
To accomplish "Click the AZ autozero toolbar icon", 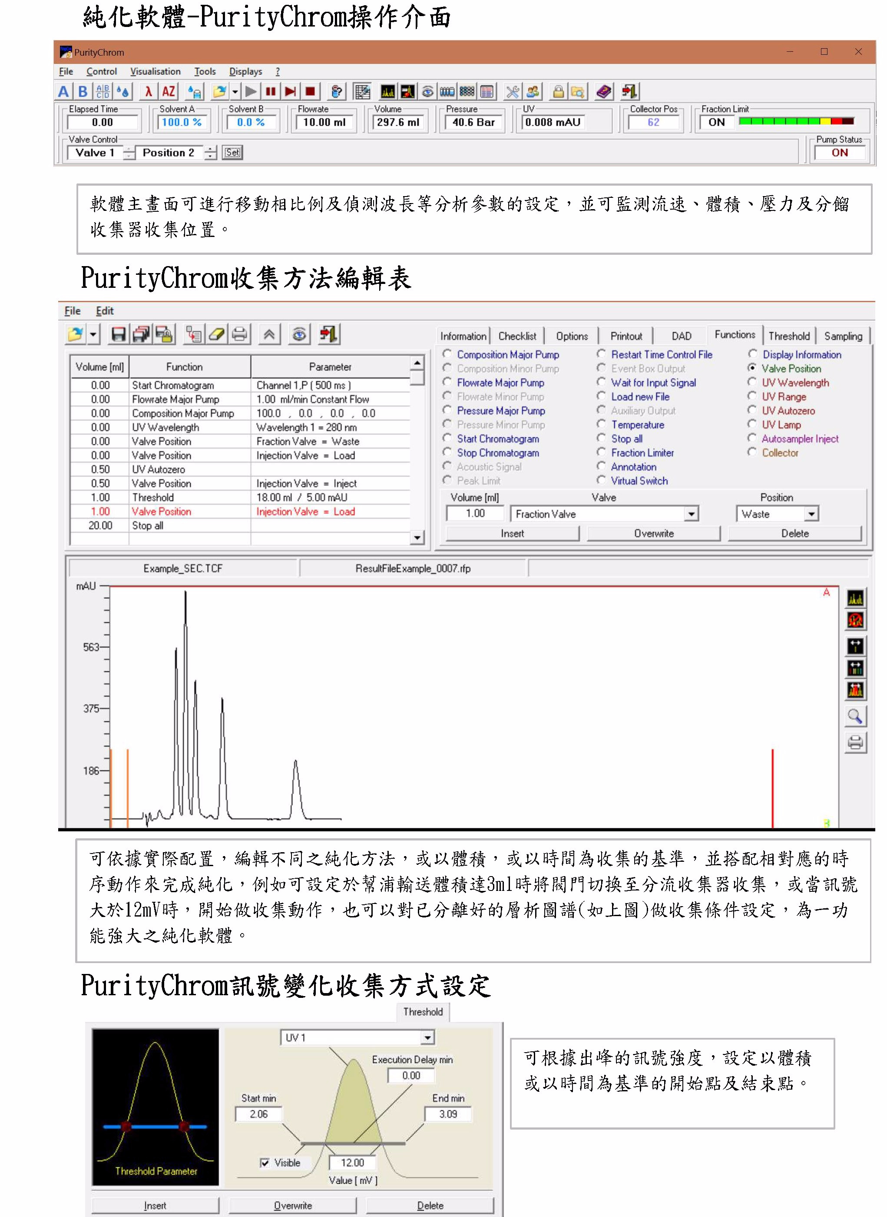I will (x=168, y=91).
